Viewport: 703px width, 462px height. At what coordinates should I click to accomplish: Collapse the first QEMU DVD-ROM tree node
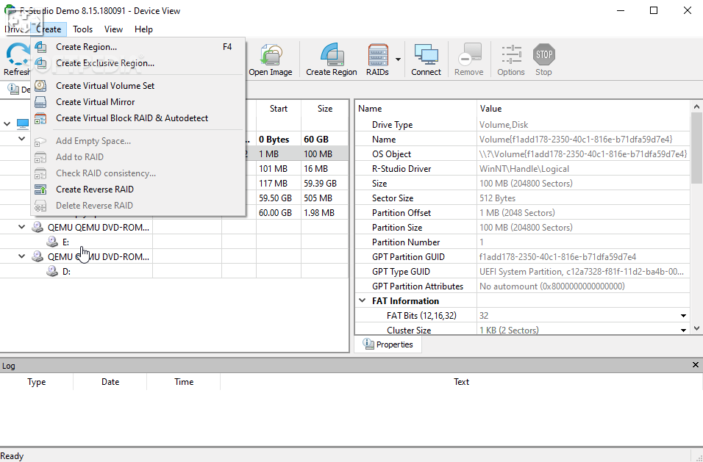click(21, 227)
